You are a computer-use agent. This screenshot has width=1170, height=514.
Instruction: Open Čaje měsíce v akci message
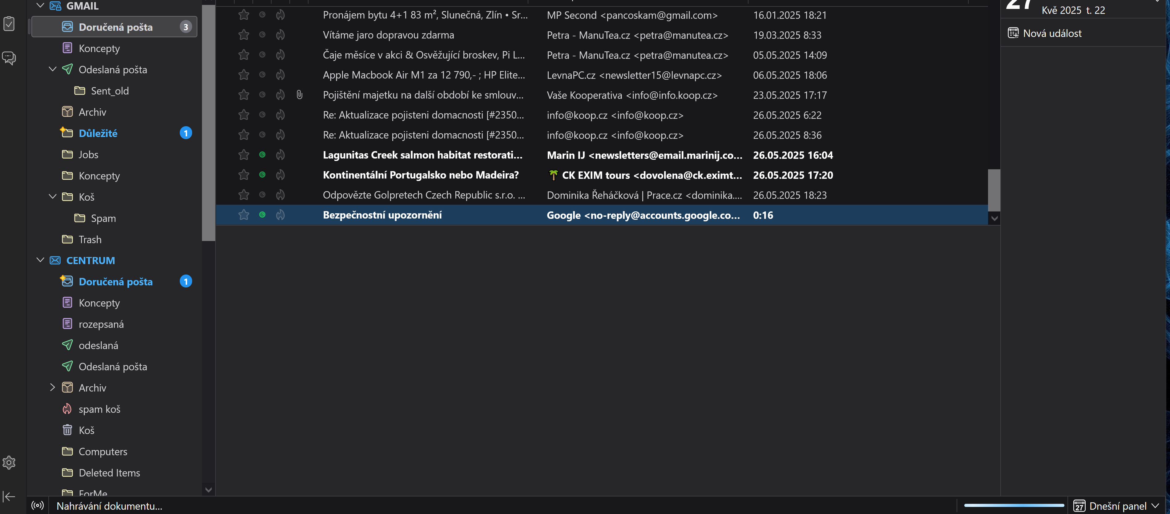[602, 55]
